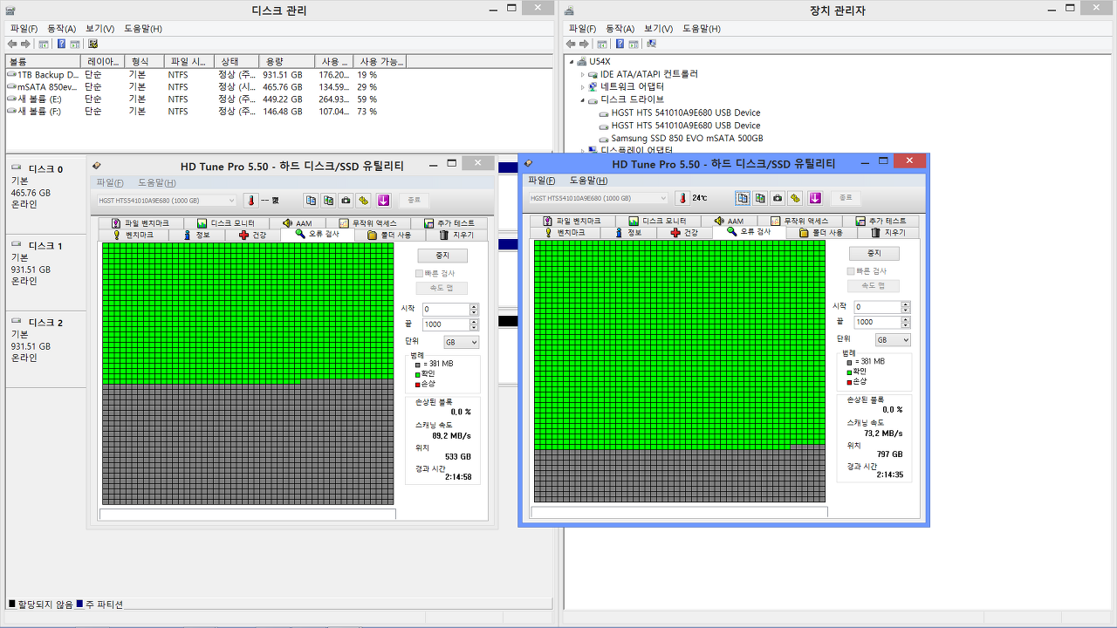The image size is (1117, 628).
Task: Click thermometer icon showing 24℃ in right HD Tune
Action: (x=682, y=198)
